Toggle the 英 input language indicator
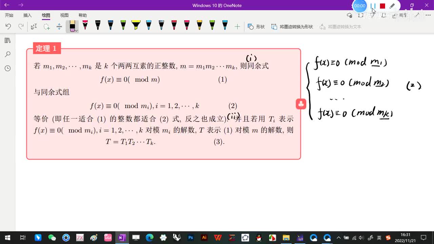The image size is (434, 244). [379, 238]
